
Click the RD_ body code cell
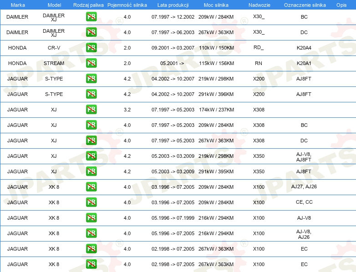[259, 48]
